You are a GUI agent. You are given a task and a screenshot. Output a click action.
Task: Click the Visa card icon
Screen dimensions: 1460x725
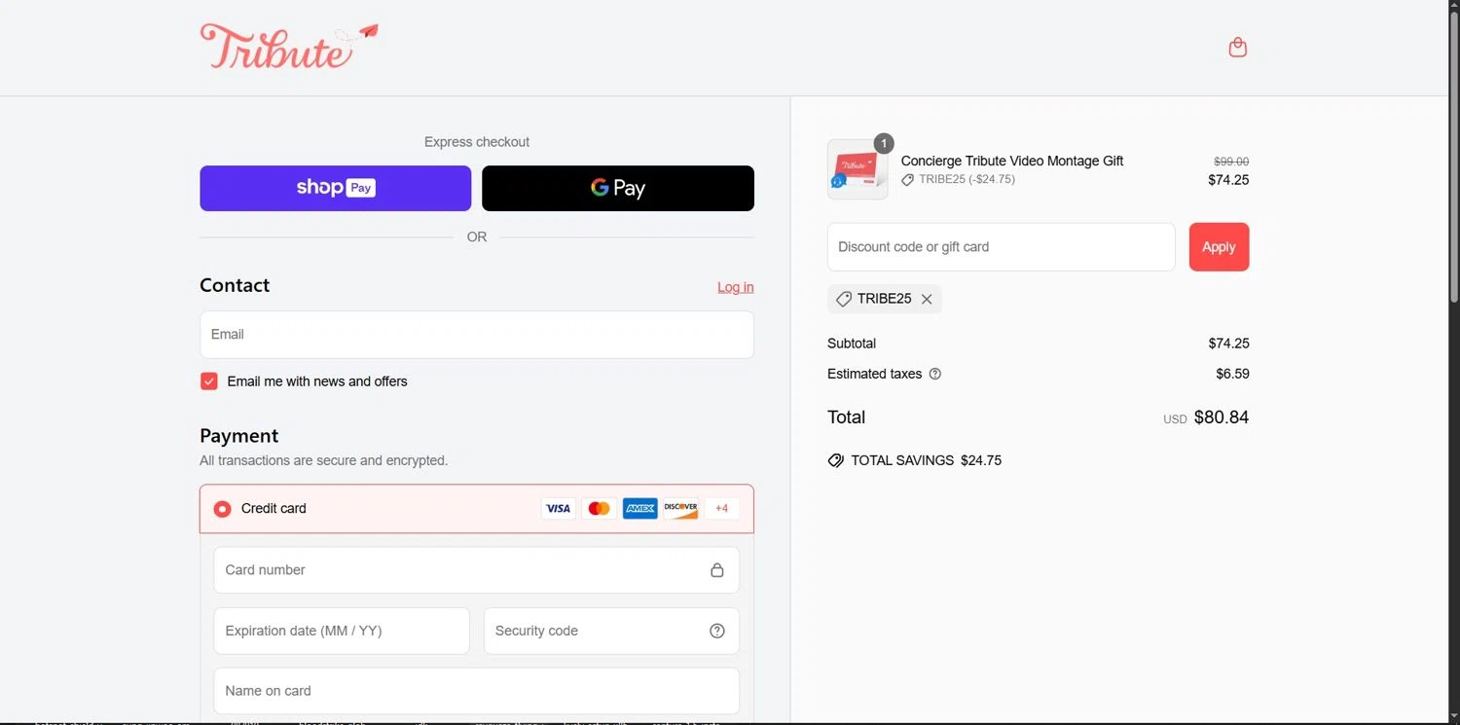pyautogui.click(x=558, y=508)
